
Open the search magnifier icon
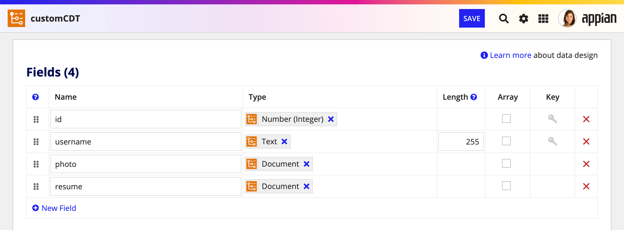pos(504,19)
